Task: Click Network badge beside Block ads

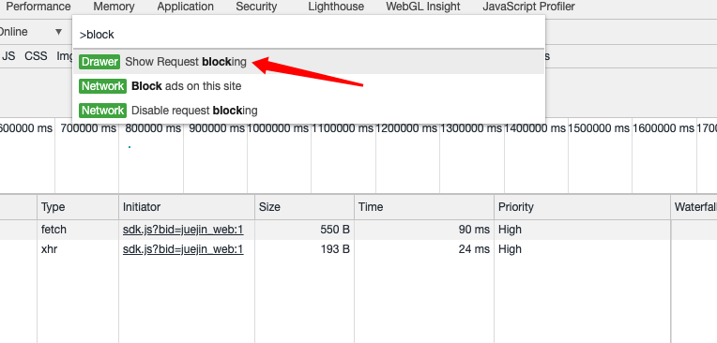Action: pos(102,86)
